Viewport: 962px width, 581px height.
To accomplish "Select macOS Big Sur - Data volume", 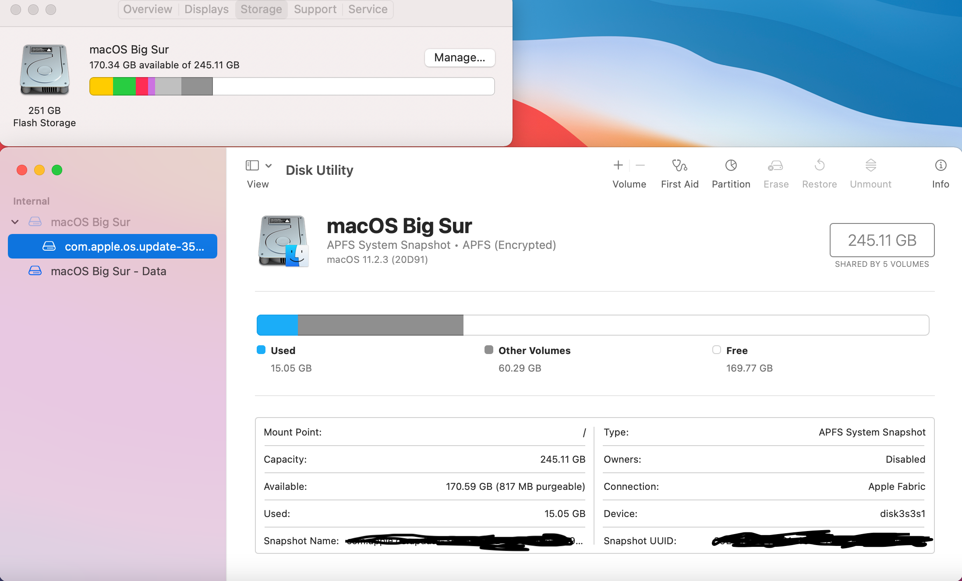I will (x=108, y=271).
